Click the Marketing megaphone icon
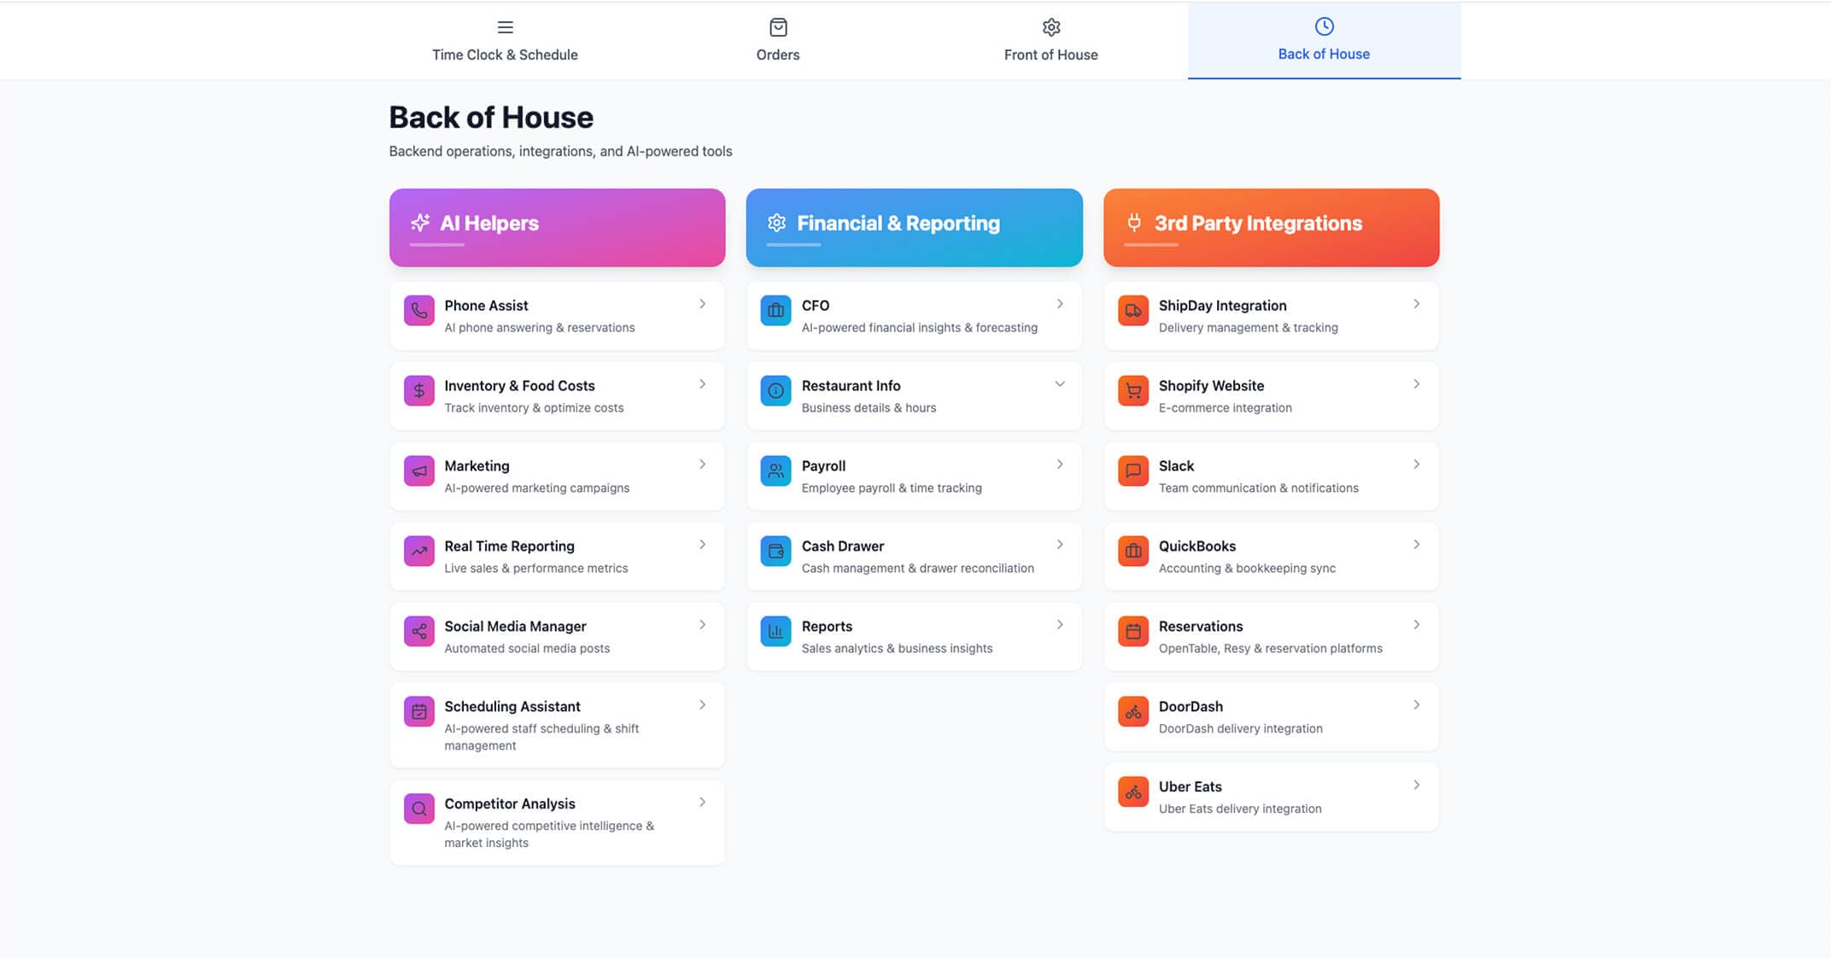This screenshot has width=1831, height=958. coord(418,471)
